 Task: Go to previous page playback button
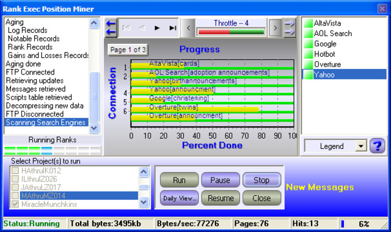click(x=142, y=28)
